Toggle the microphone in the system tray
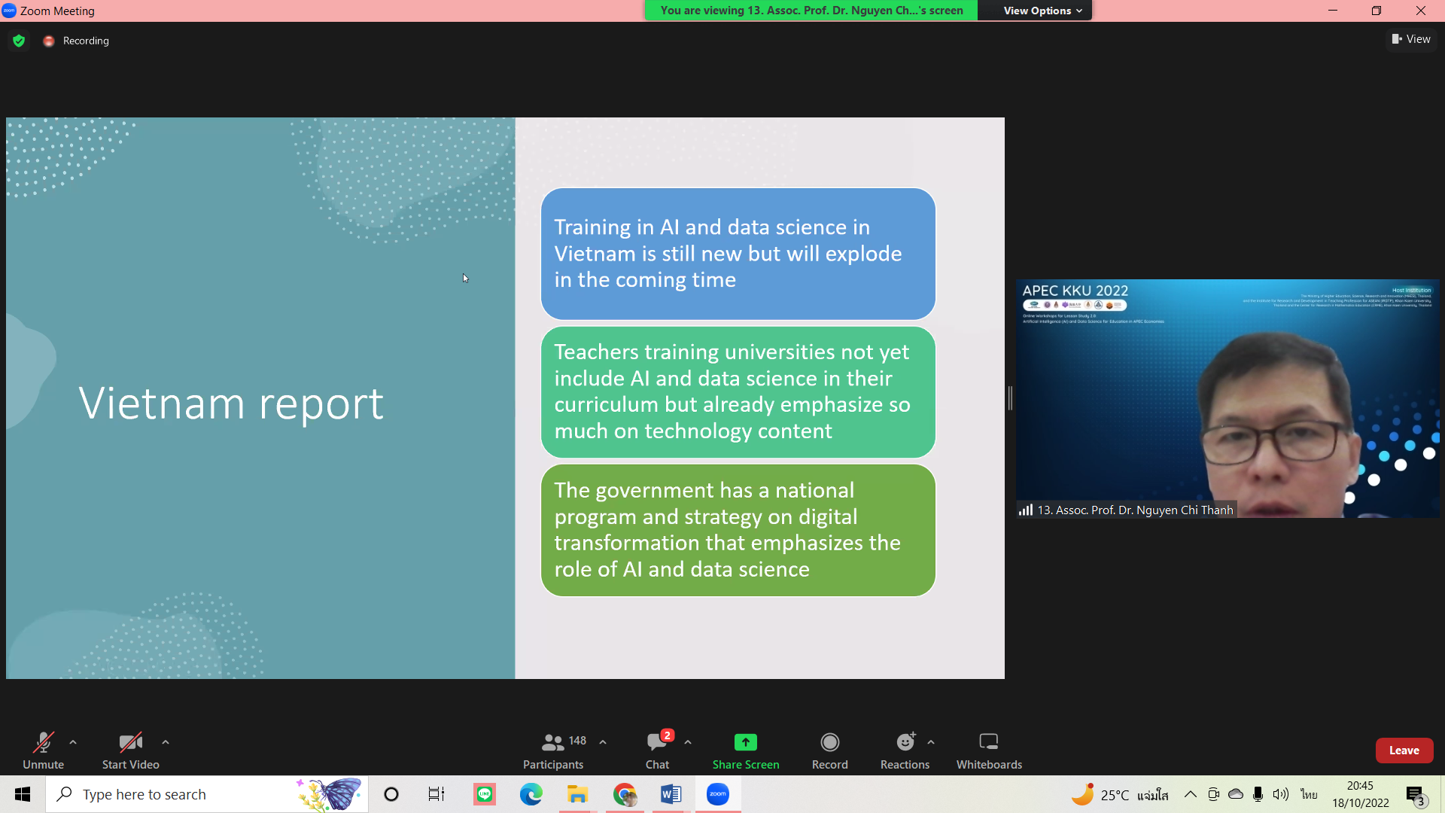This screenshot has height=813, width=1445. point(1258,794)
